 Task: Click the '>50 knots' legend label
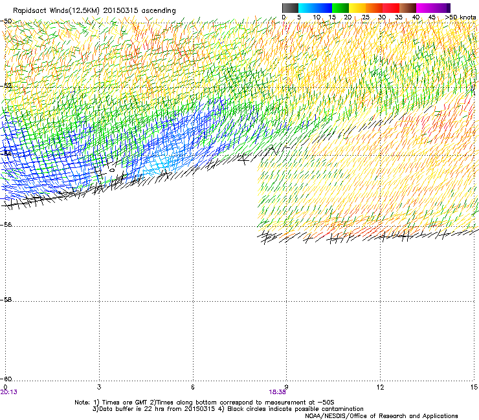460,17
